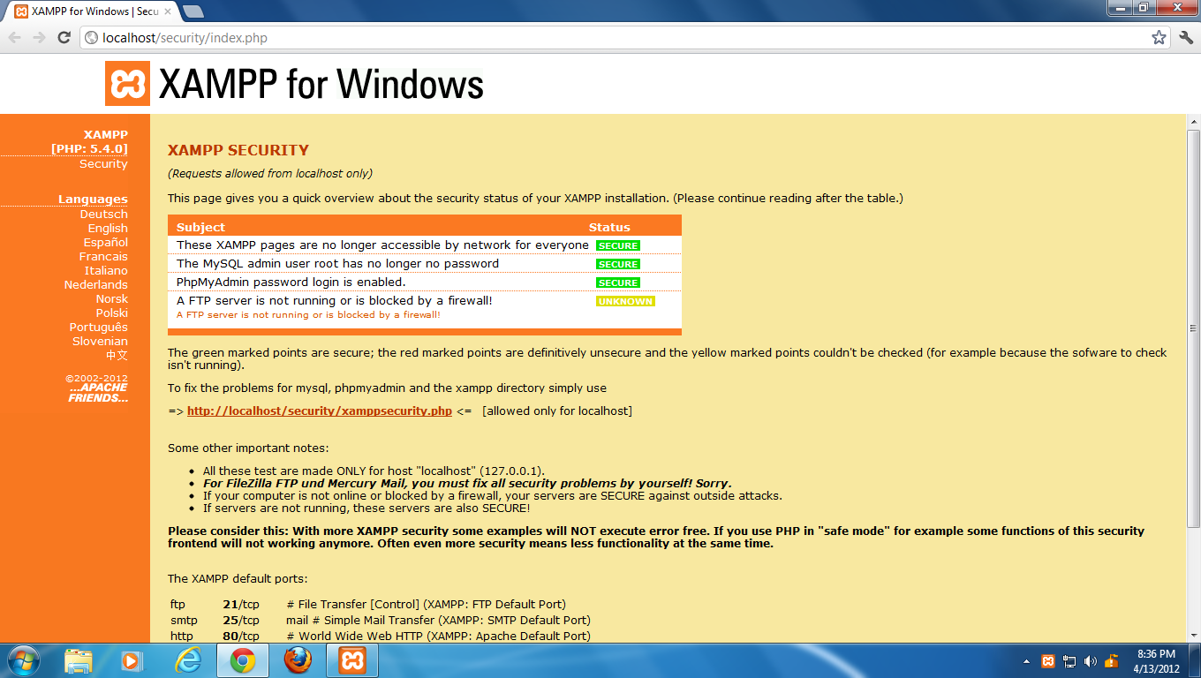Open Internet Explorer from the taskbar
1201x678 pixels.
[188, 660]
